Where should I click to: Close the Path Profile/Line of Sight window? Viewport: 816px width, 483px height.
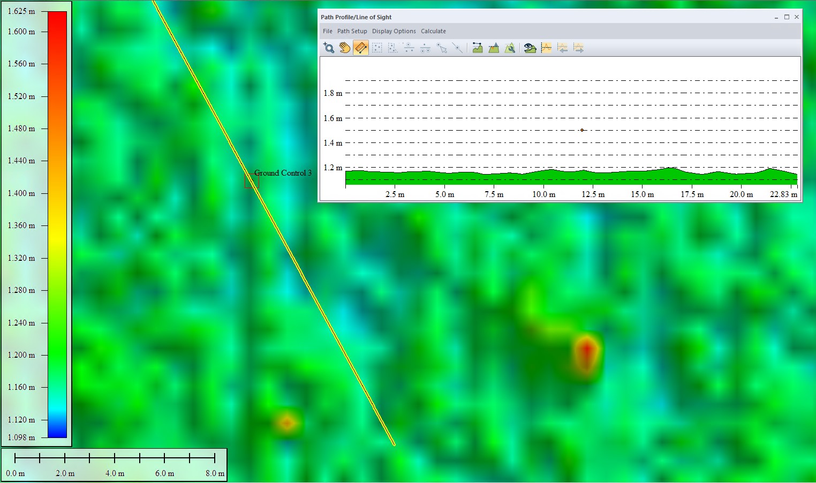click(x=797, y=17)
